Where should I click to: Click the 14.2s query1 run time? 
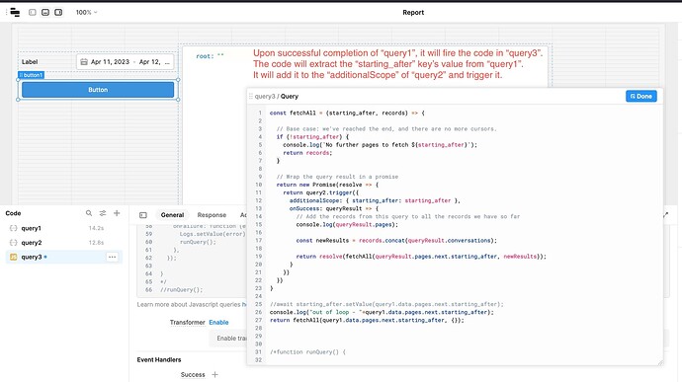[x=96, y=228]
